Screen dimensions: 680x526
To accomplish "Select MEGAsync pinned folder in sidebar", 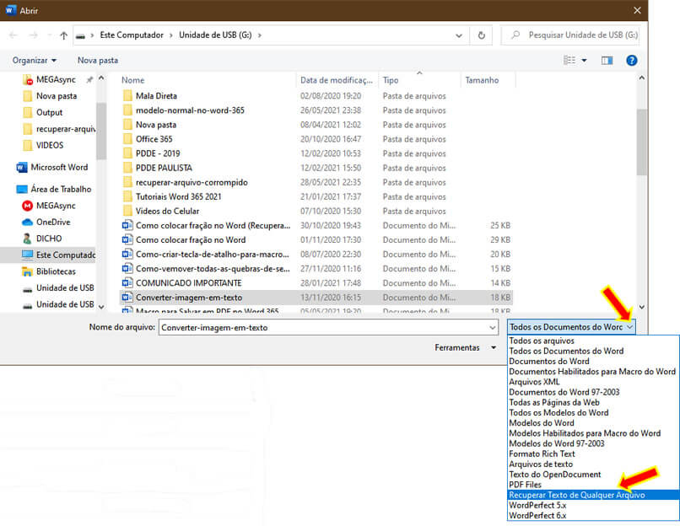I will point(56,80).
